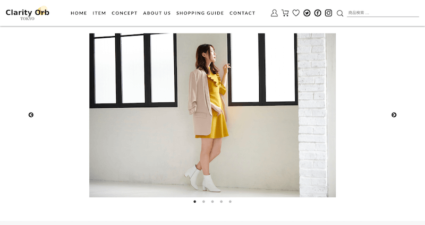Visit the Instagram icon link
425x225 pixels.
328,13
